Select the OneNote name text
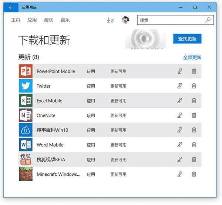 pyautogui.click(x=46, y=115)
